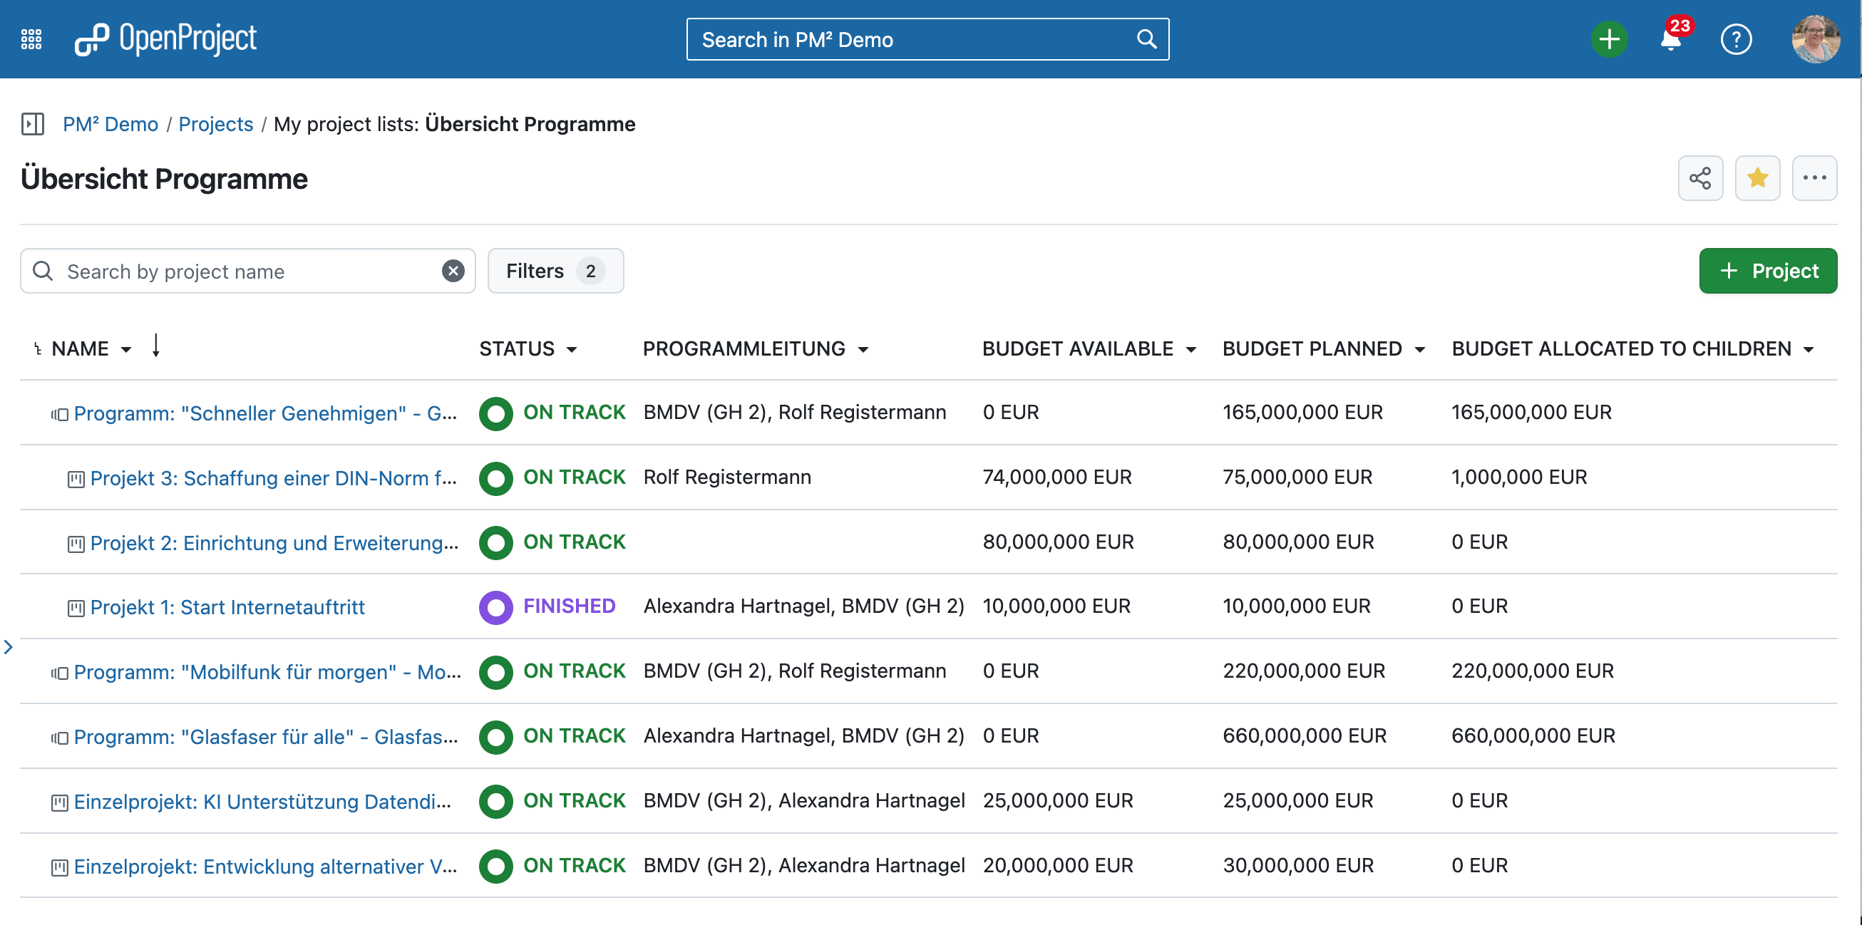Clear the project name search field
Screen dimensions: 1862x925
(x=453, y=271)
